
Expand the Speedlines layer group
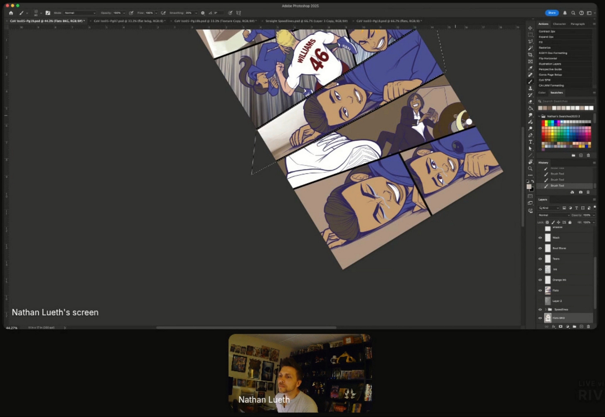(x=546, y=309)
